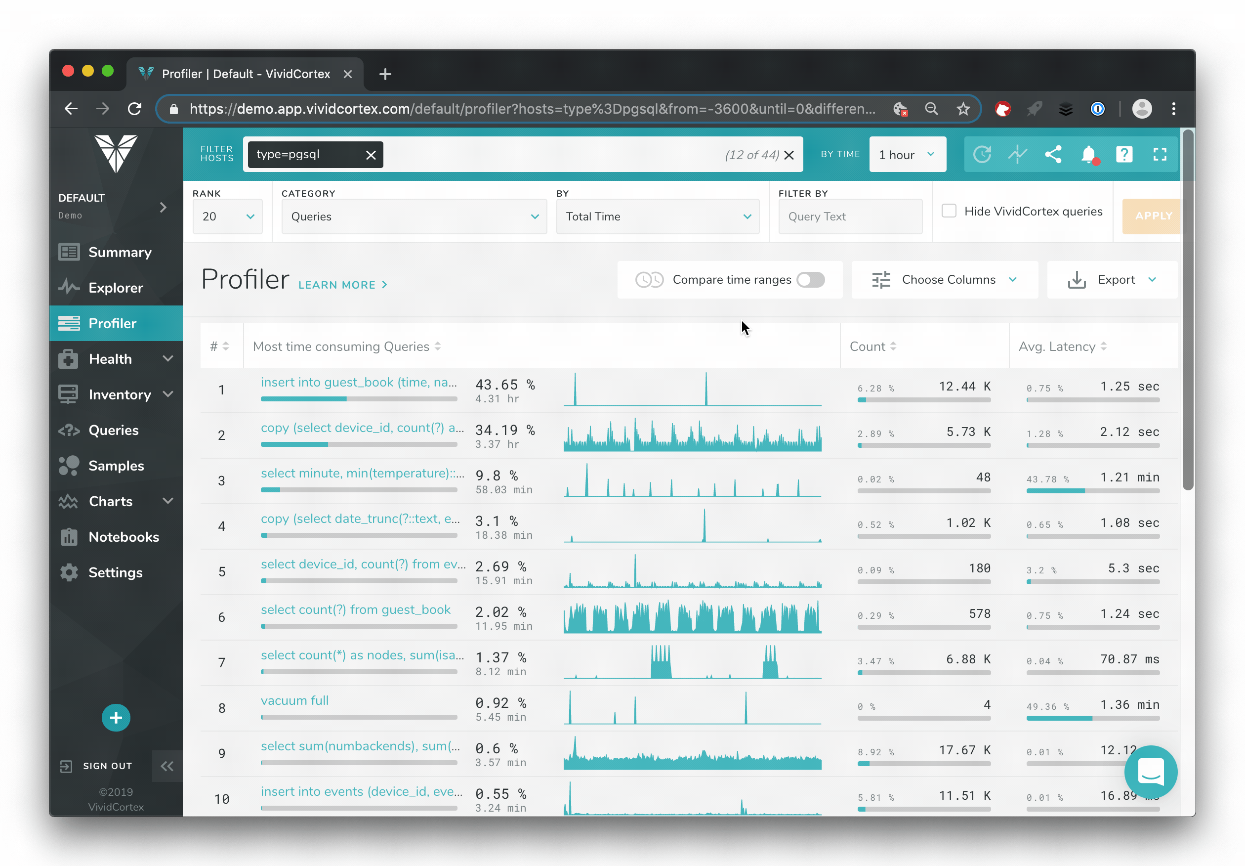Open Notebooks from sidebar
The height and width of the screenshot is (866, 1245).
[116, 537]
